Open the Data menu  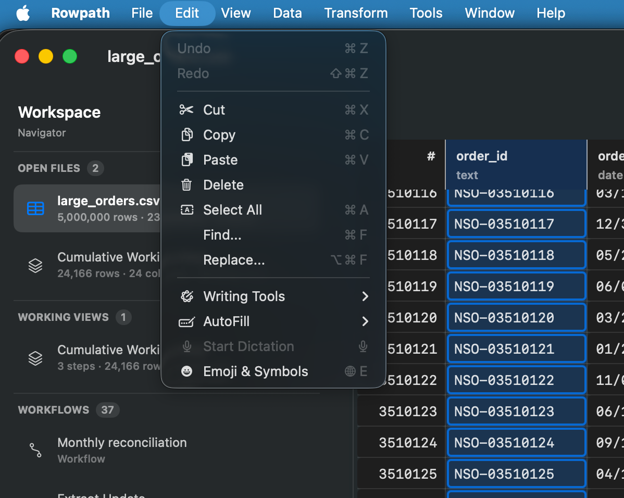tap(288, 13)
